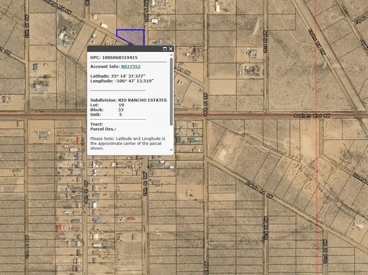Open account info link R037552
368x275 pixels.
pos(131,67)
